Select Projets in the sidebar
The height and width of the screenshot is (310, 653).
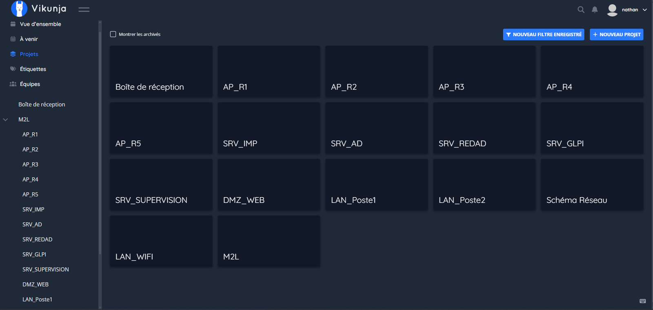[29, 54]
